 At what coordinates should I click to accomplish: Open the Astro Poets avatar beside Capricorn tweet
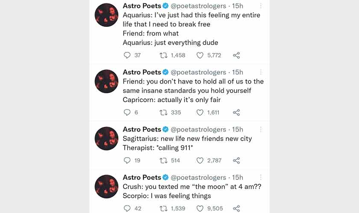pos(106,81)
